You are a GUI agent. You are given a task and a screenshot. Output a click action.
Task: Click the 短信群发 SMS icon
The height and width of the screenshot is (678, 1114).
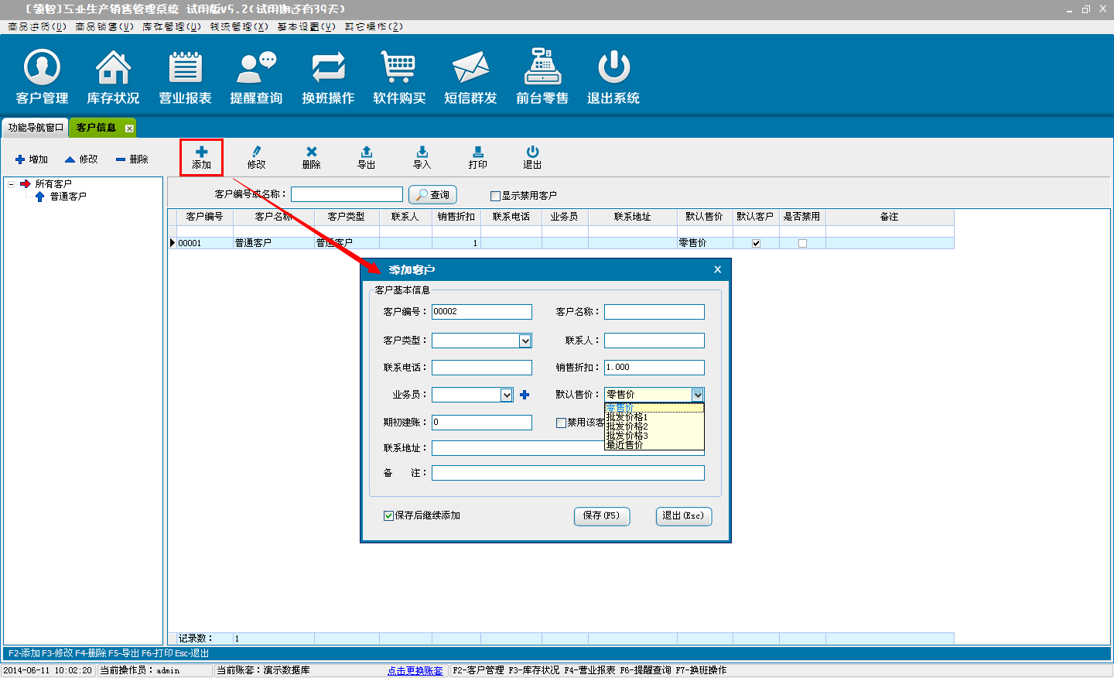470,76
